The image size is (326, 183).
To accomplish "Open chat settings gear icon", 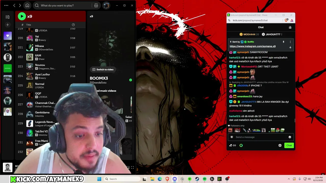I will point(280,145).
